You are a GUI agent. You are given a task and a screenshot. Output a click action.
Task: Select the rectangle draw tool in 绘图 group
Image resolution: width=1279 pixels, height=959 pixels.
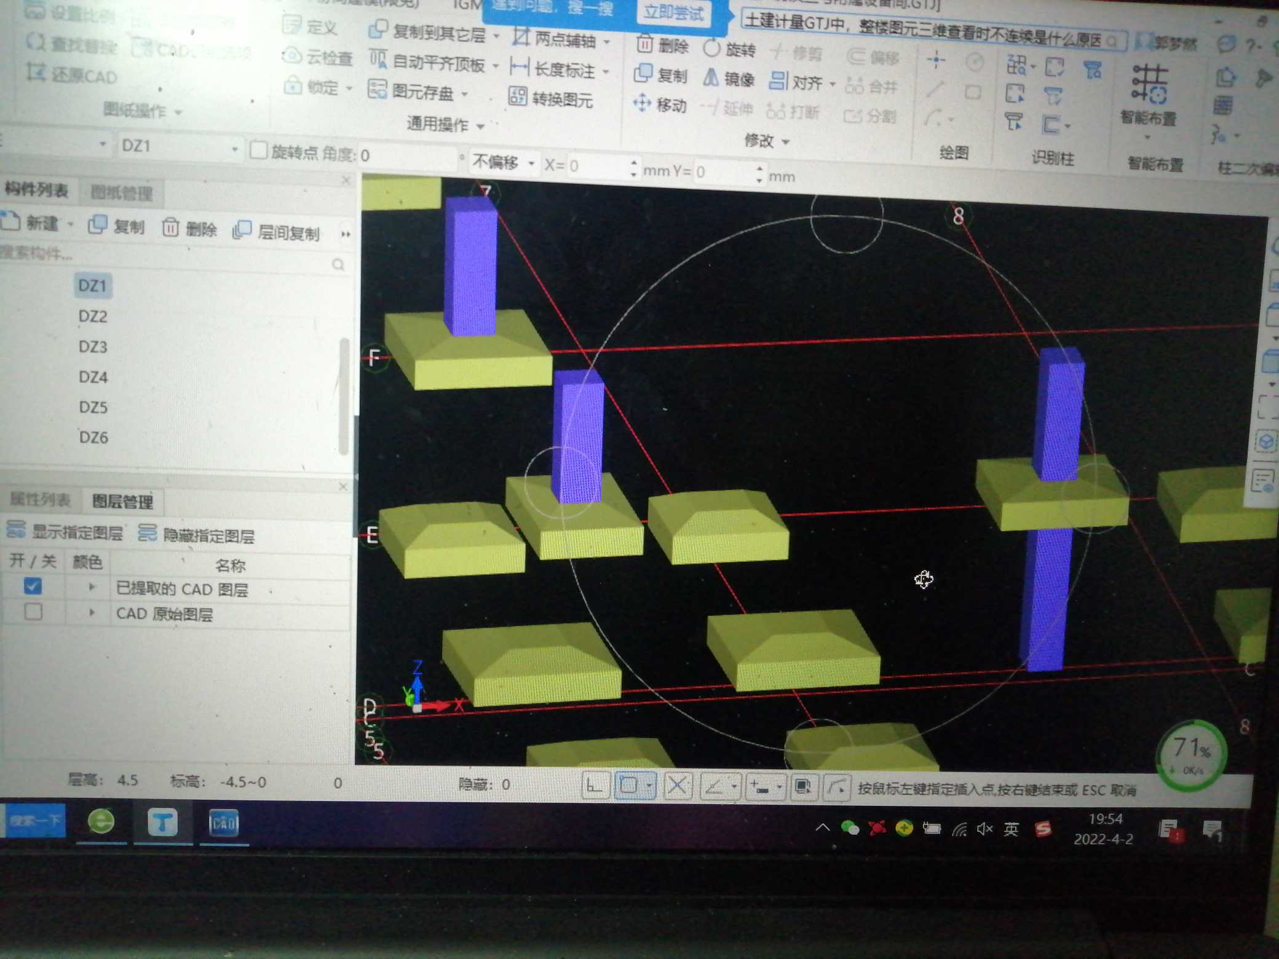pyautogui.click(x=973, y=92)
